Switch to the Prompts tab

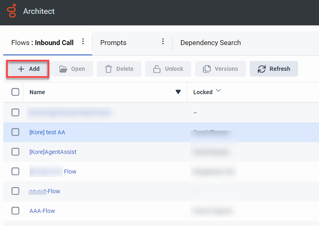[113, 43]
